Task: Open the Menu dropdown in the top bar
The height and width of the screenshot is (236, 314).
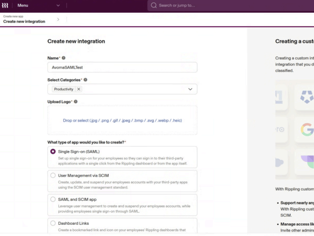Action: coord(38,6)
